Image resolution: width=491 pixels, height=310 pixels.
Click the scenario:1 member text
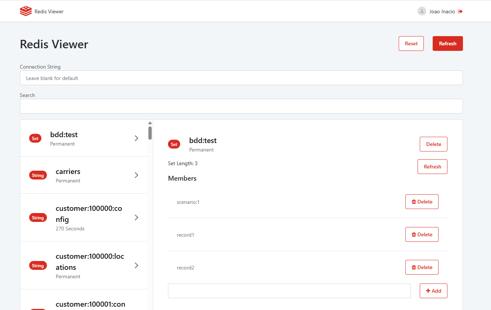[188, 202]
